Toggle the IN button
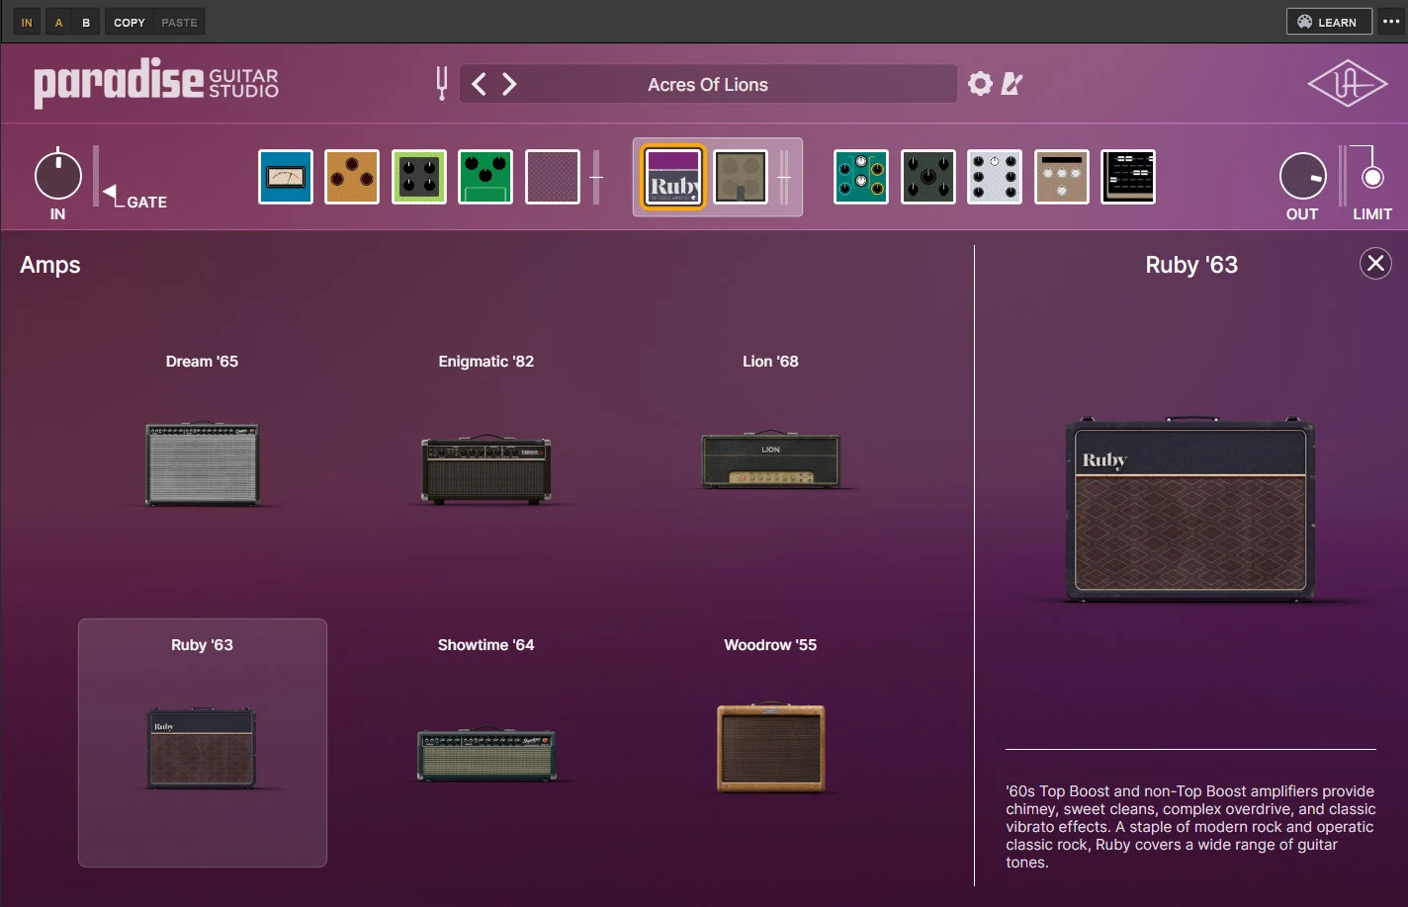1408x907 pixels. tap(27, 22)
